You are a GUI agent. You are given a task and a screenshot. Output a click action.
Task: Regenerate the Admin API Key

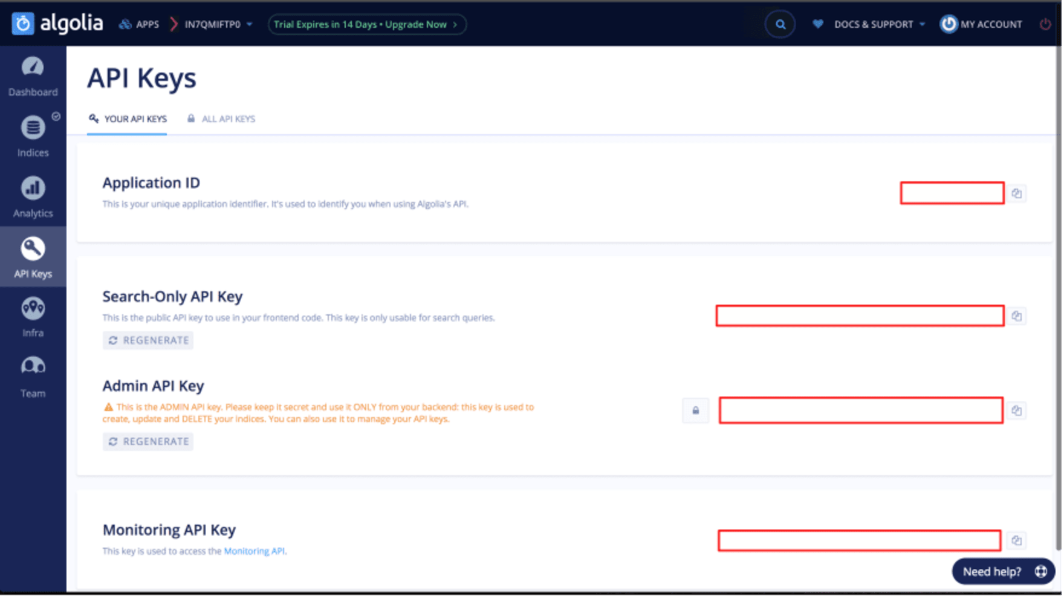pos(148,441)
